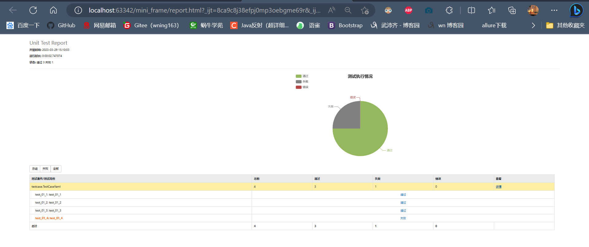Show the 总结 summary view
589x247 pixels.
[x=35, y=169]
